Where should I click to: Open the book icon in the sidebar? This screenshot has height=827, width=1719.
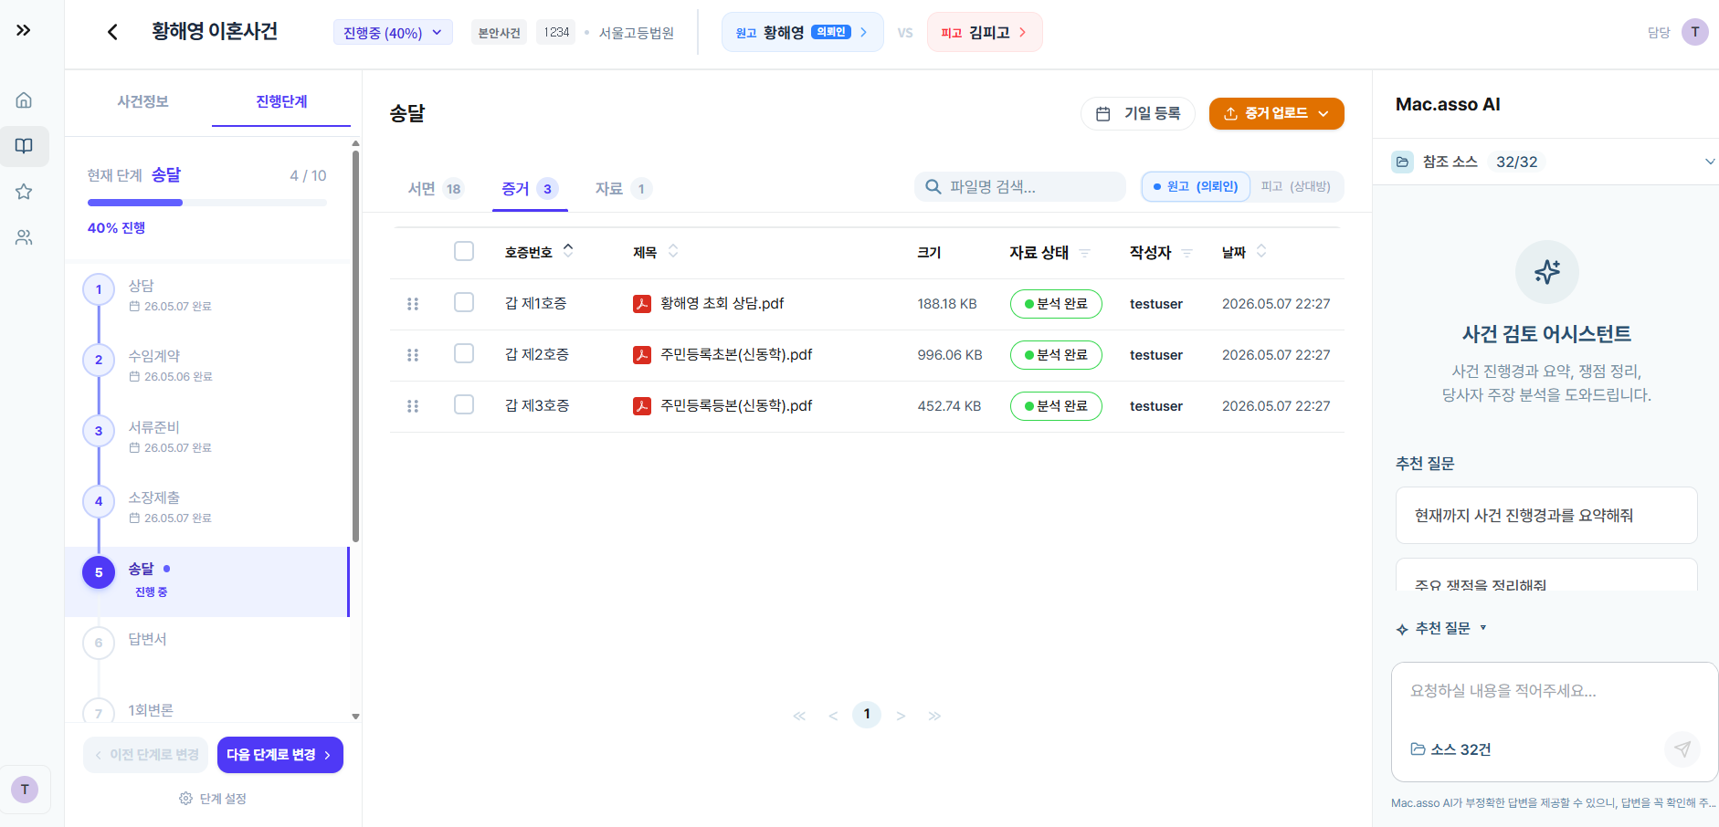(24, 146)
